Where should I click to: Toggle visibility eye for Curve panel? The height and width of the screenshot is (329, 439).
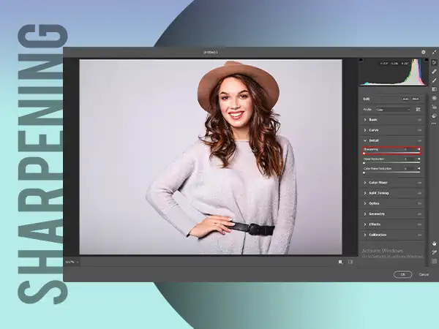420,129
